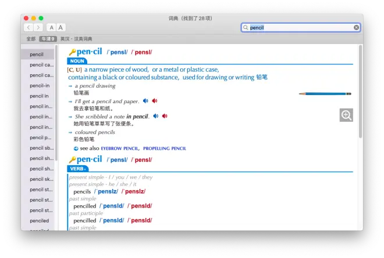Click the NOUN part-of-speech label
The width and height of the screenshot is (384, 258).
(77, 61)
